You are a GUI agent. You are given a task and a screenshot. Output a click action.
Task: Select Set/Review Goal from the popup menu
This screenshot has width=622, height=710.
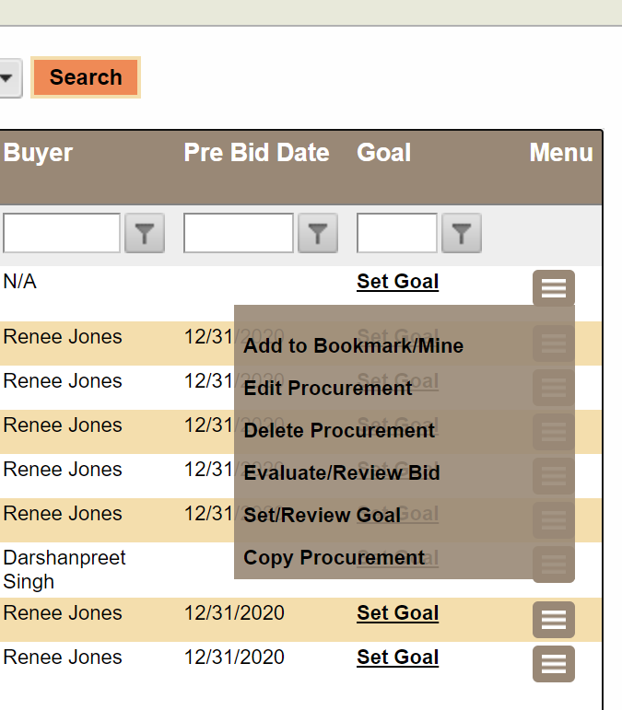322,516
